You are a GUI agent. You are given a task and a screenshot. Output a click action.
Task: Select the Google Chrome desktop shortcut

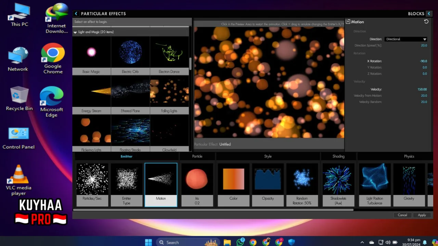point(53,58)
